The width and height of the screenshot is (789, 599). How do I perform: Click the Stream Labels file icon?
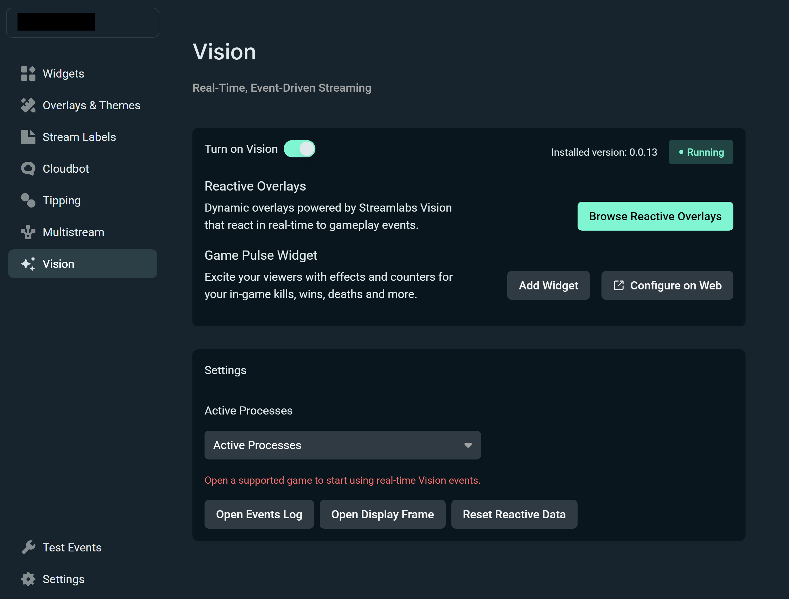click(28, 137)
